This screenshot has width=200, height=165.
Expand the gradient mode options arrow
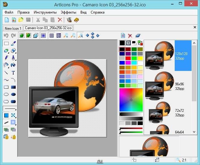click(x=15, y=124)
